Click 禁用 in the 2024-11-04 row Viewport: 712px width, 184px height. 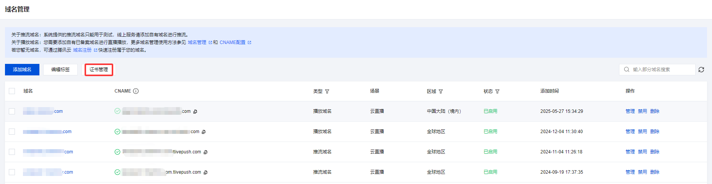pos(642,152)
